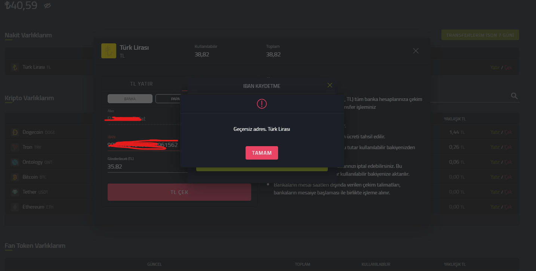
Task: Click the 0,26 TL value for Tron
Action: (x=457, y=147)
